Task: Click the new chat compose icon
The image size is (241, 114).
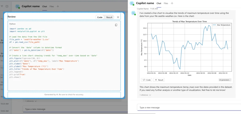Action: pyautogui.click(x=7, y=6)
